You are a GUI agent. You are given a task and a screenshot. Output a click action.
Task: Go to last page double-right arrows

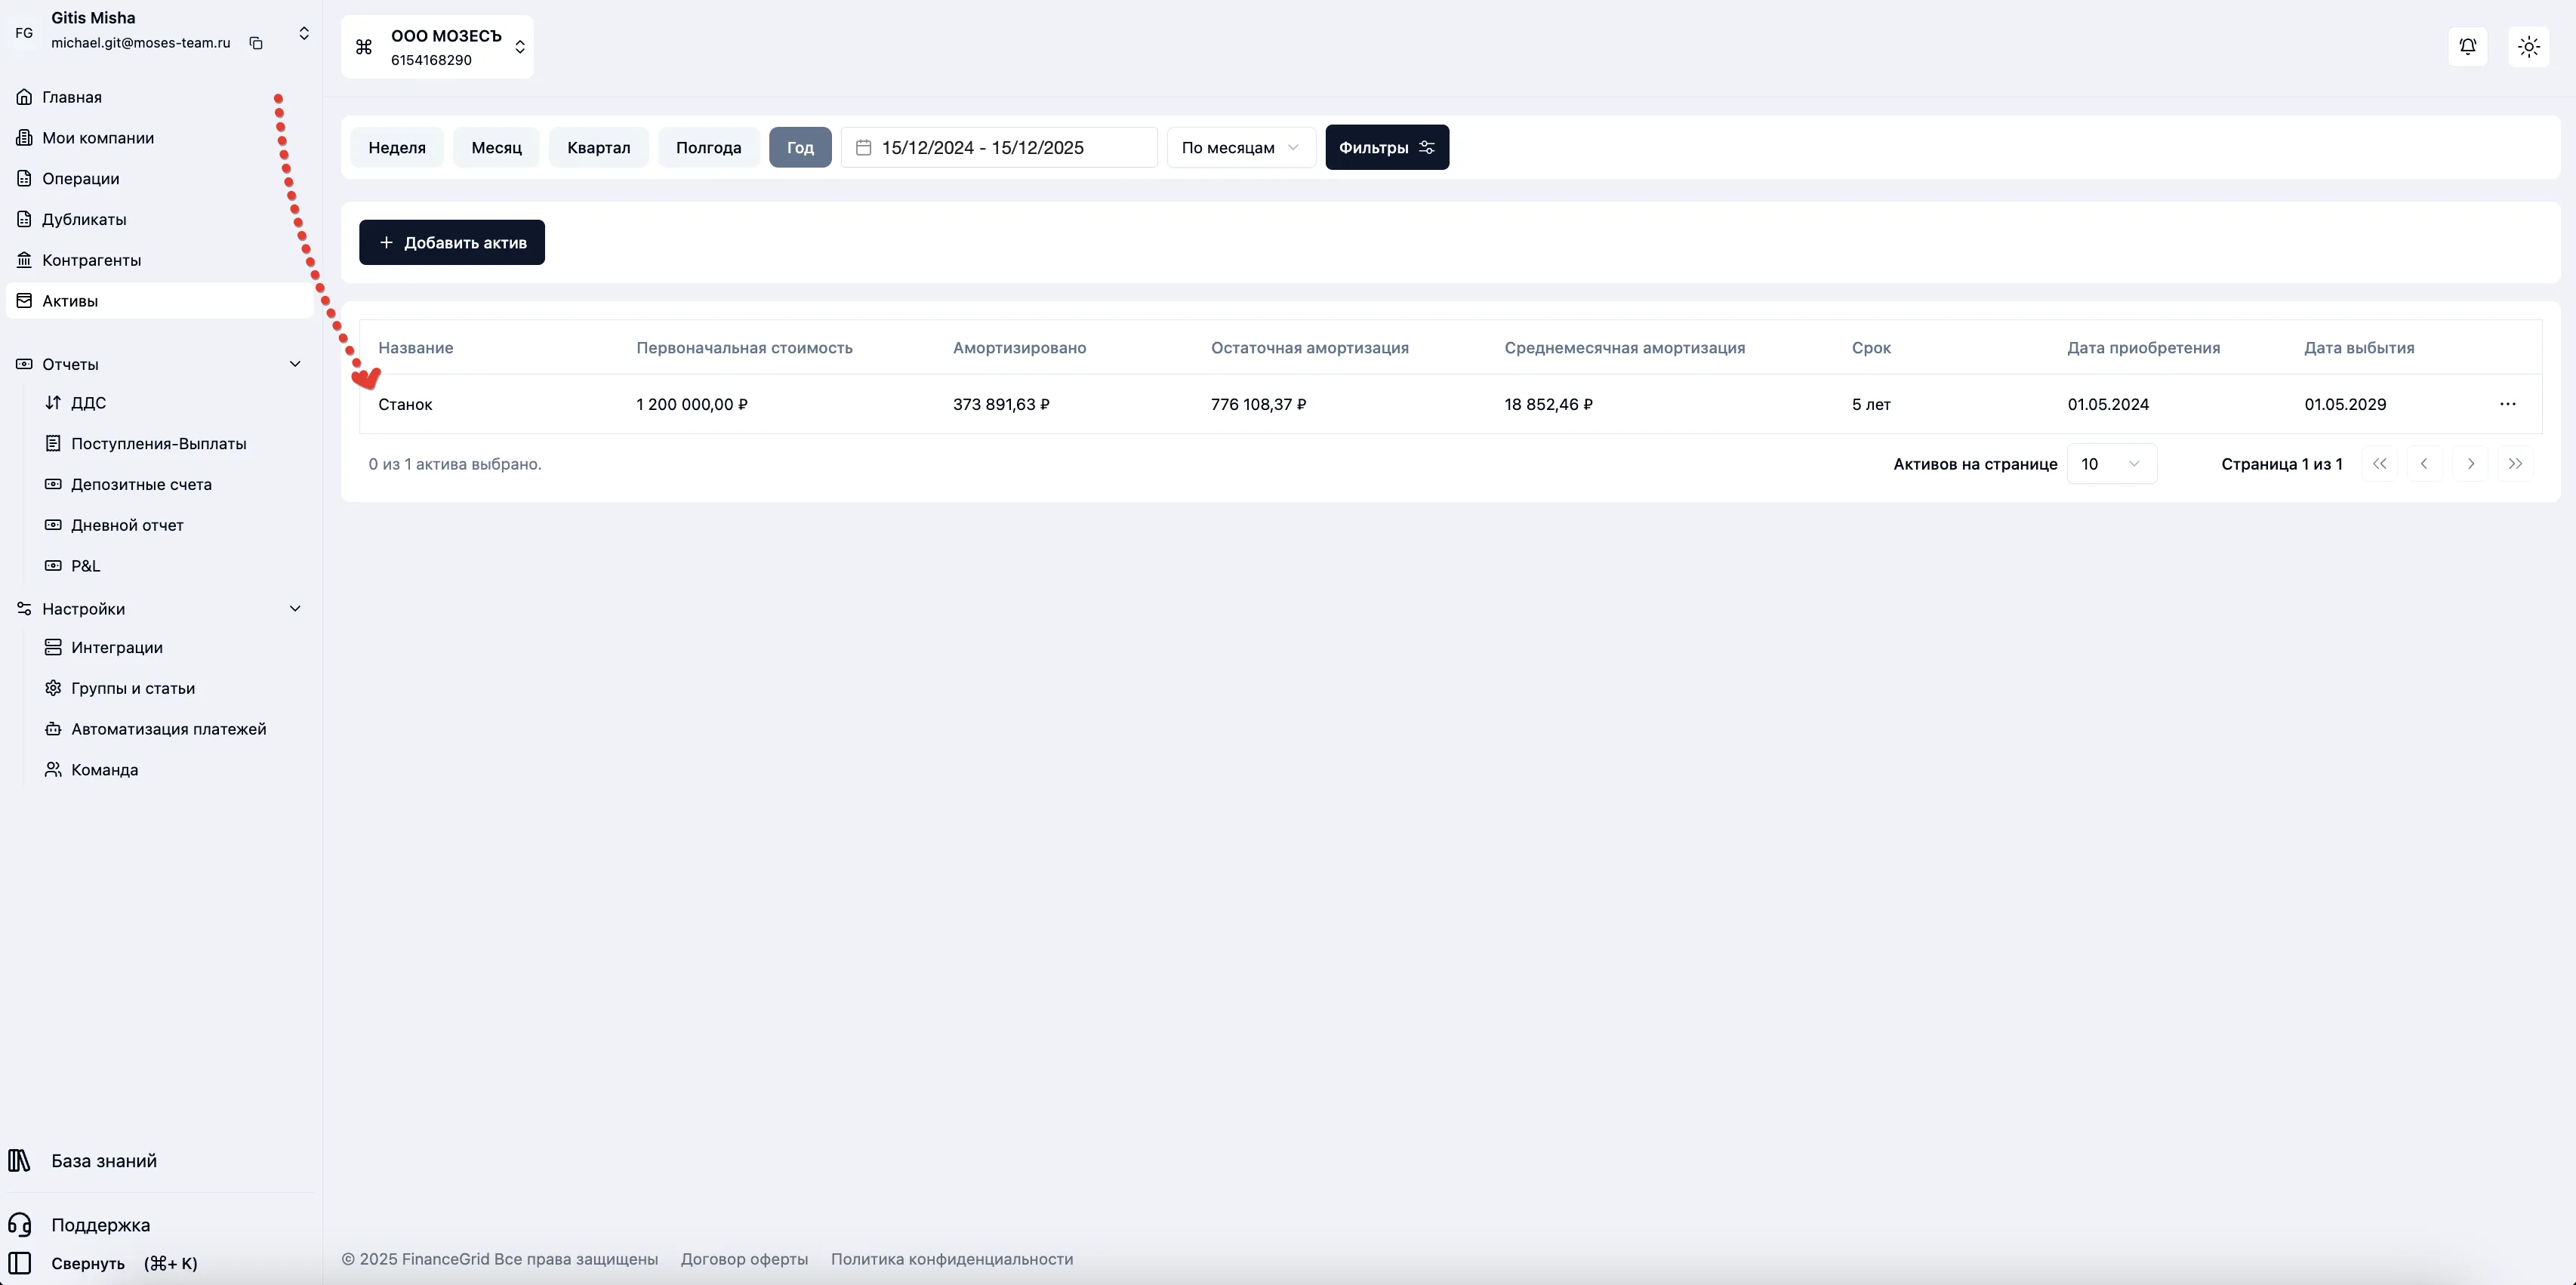tap(2515, 464)
